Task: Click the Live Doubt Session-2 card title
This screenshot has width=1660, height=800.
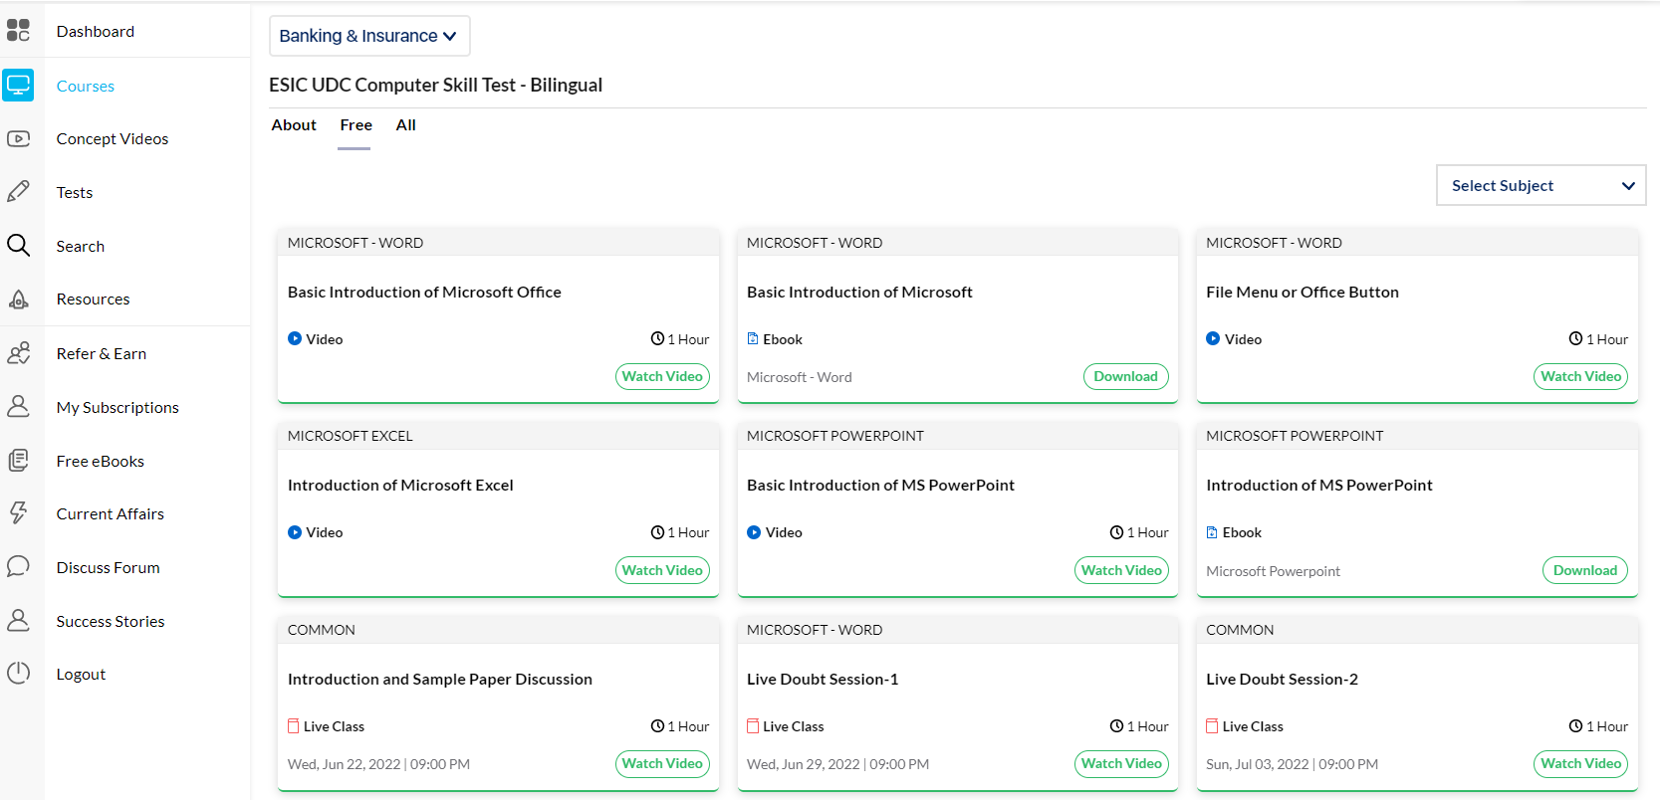Action: click(1282, 679)
